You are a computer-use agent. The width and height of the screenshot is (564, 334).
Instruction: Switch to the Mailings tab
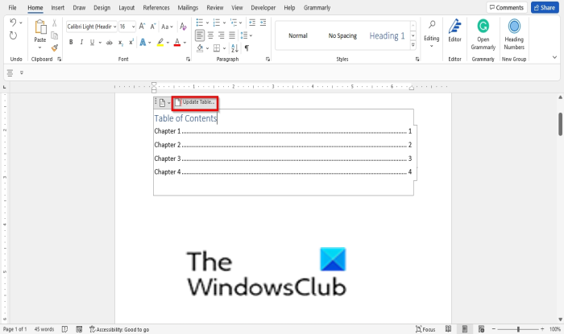(x=188, y=7)
